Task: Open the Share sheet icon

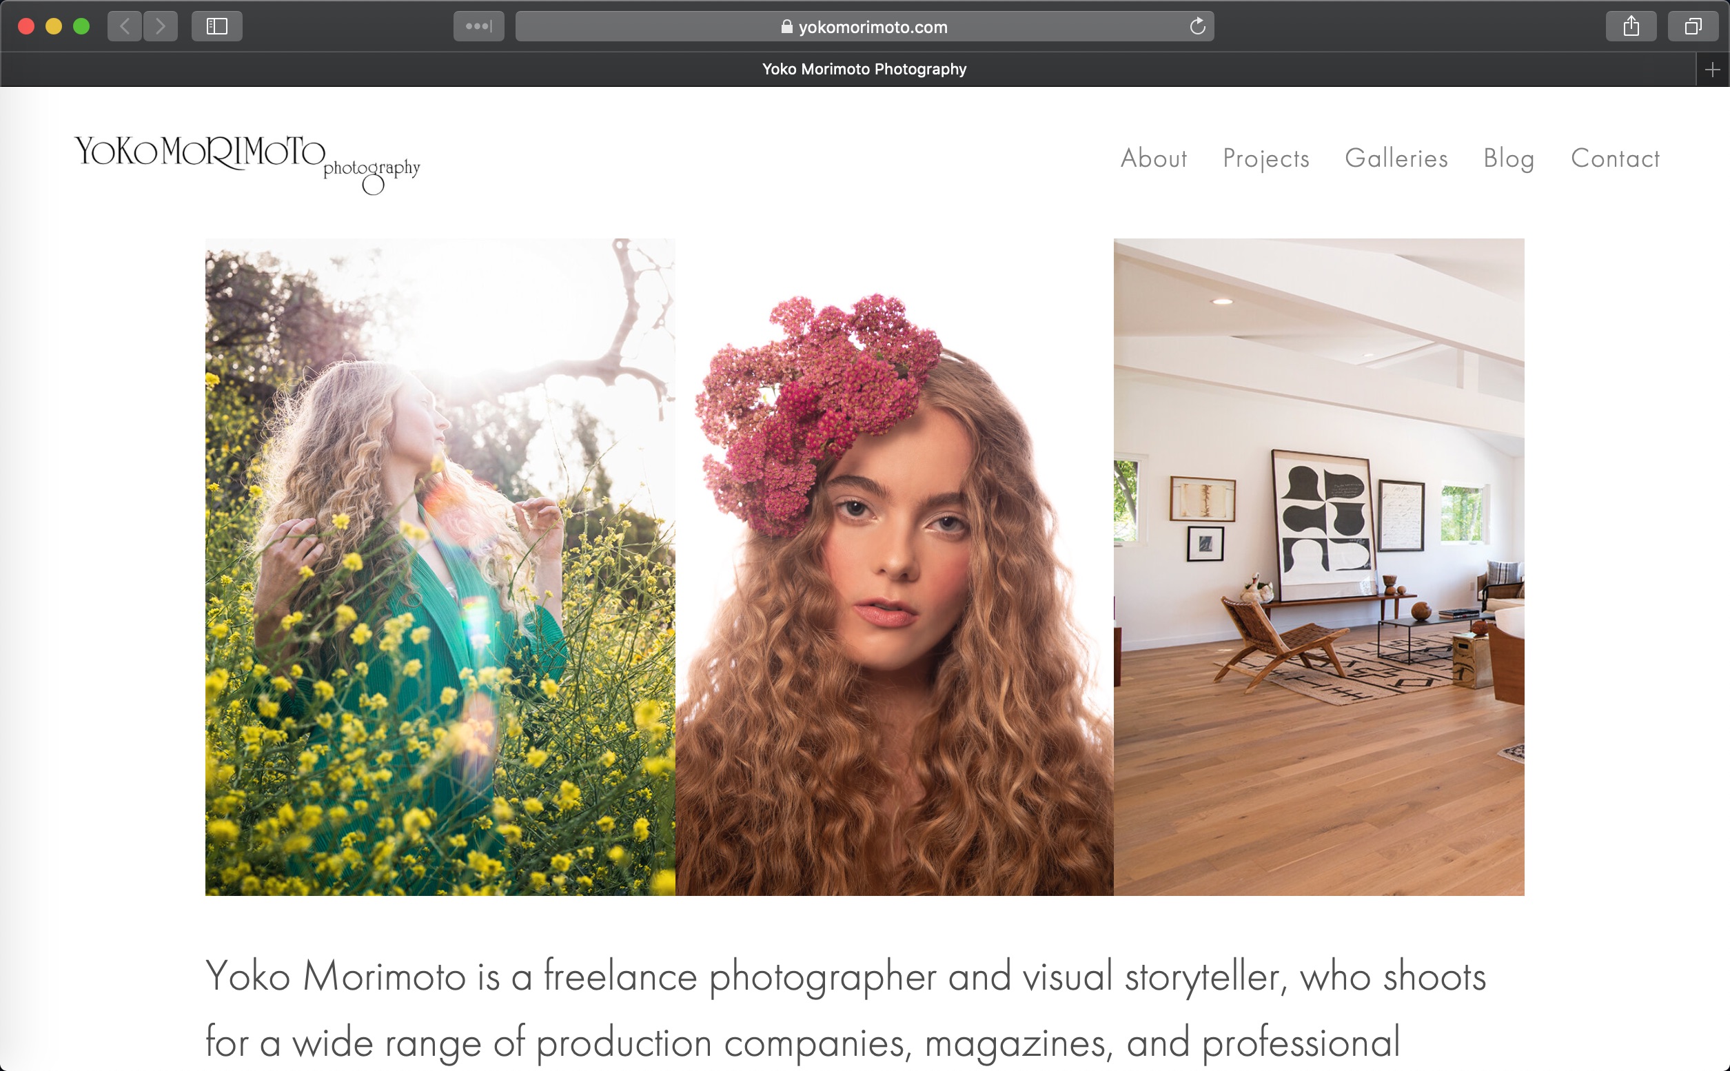Action: 1631,27
